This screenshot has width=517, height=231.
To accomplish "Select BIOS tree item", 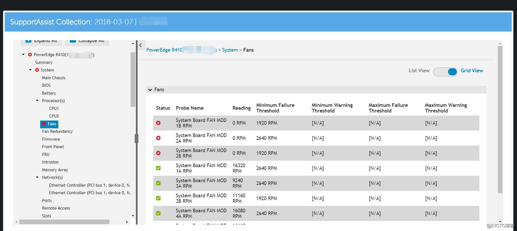I will tap(46, 85).
